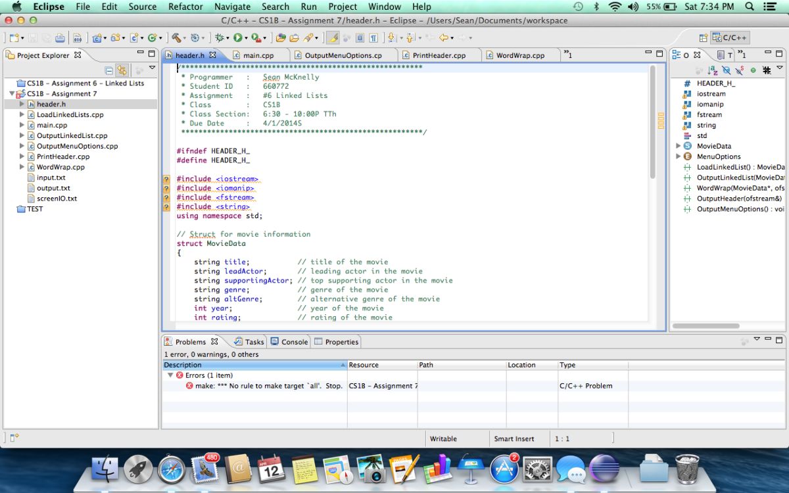Click the Build hammer icon

click(x=176, y=38)
